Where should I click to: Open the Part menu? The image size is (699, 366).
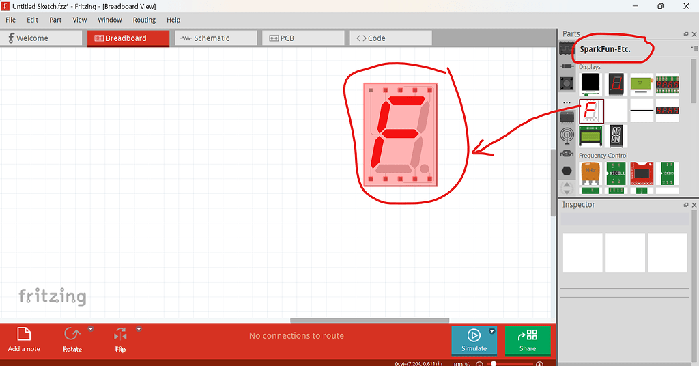55,20
